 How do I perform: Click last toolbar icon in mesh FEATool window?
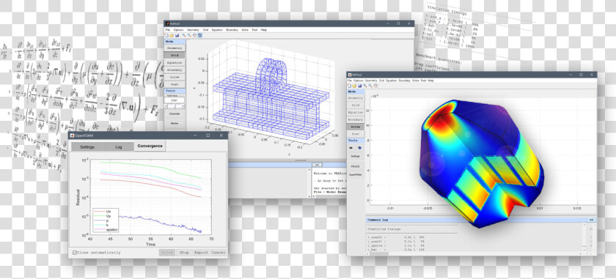(200, 35)
